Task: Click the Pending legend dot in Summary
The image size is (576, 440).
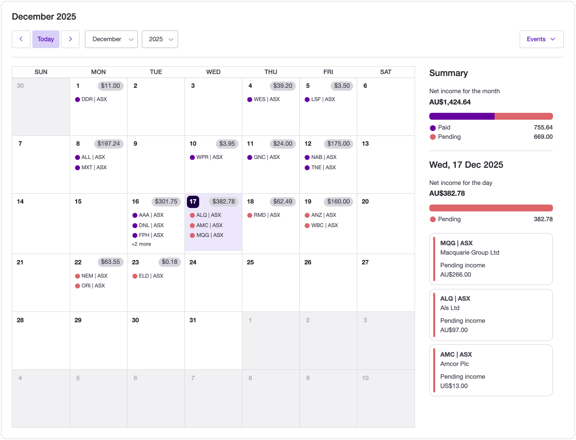Action: click(x=433, y=137)
